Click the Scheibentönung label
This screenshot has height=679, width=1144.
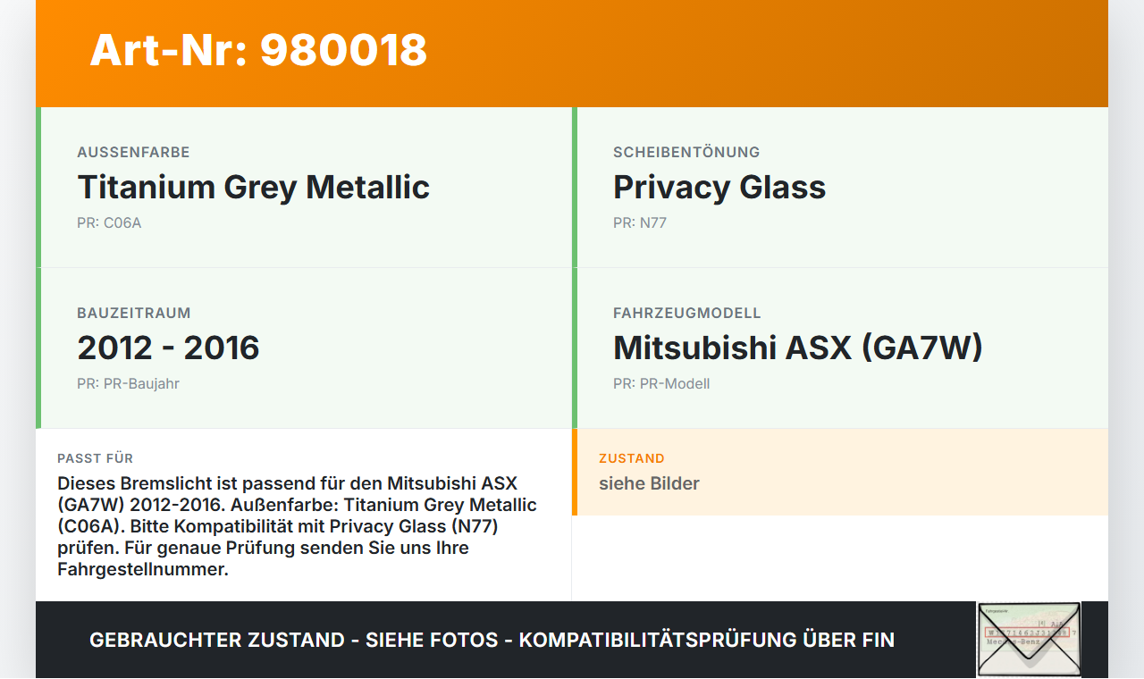pos(686,153)
